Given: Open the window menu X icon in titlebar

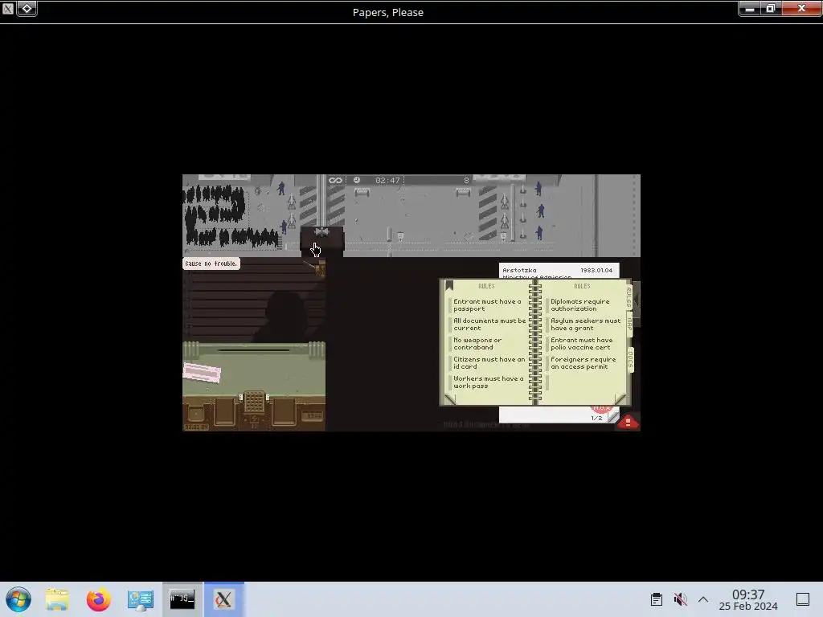Looking at the screenshot, I should [8, 8].
